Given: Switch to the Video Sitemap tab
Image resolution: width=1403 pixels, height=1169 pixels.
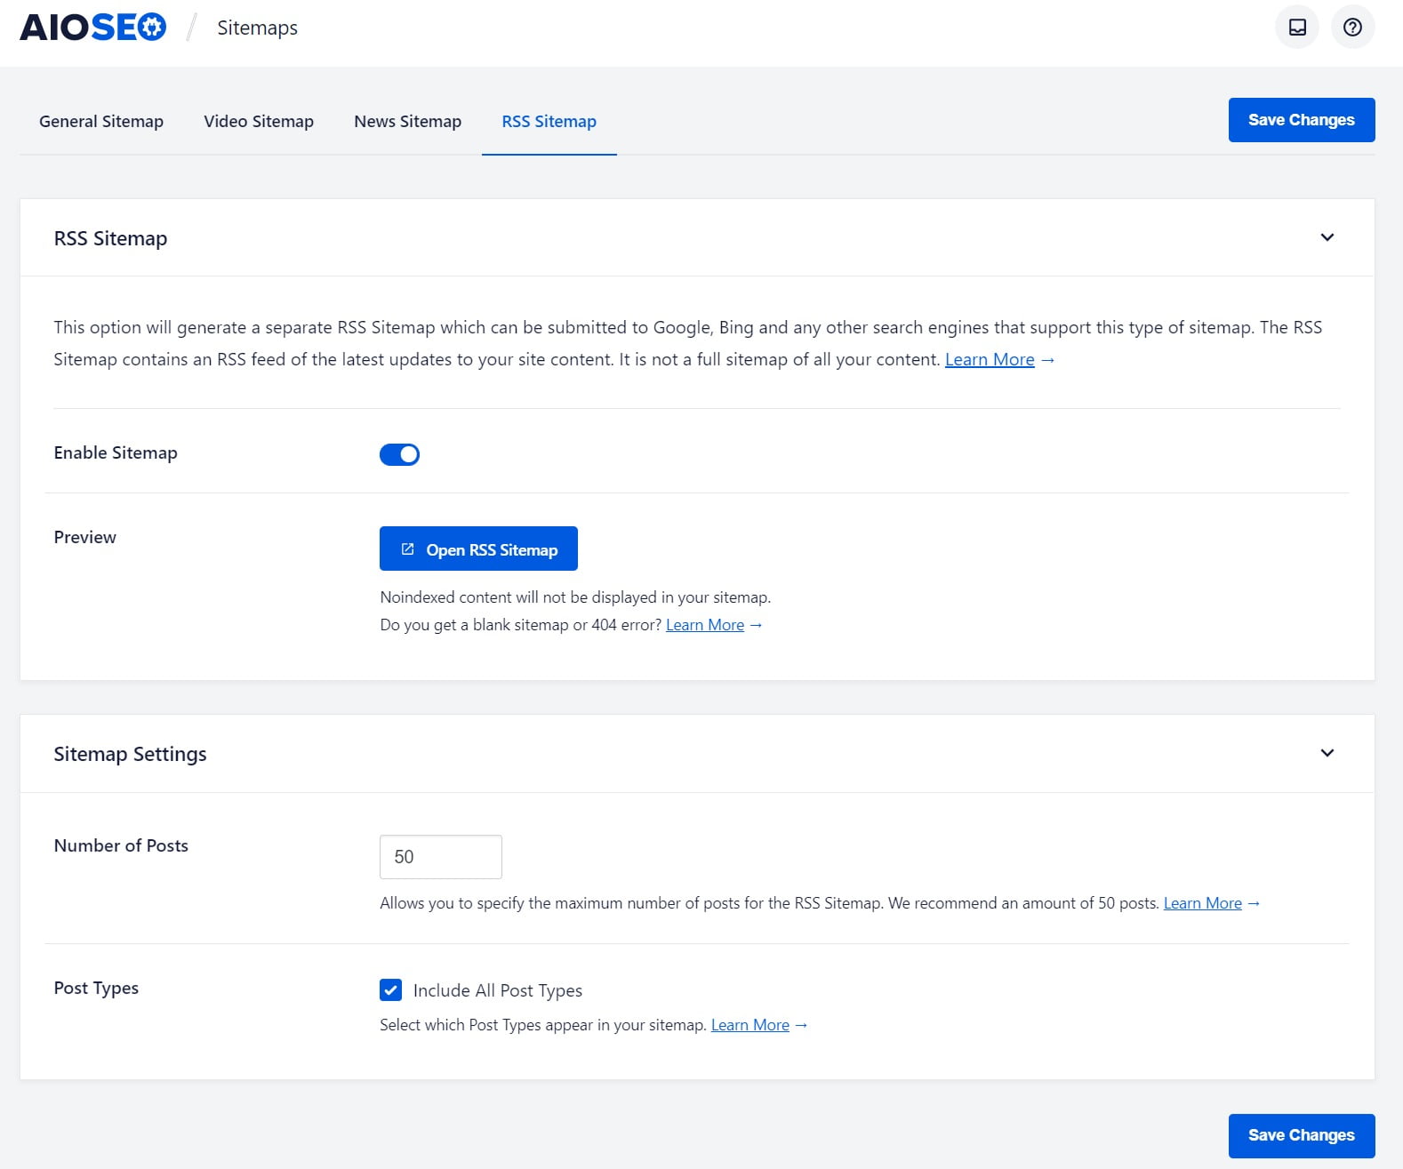Looking at the screenshot, I should [x=259, y=122].
